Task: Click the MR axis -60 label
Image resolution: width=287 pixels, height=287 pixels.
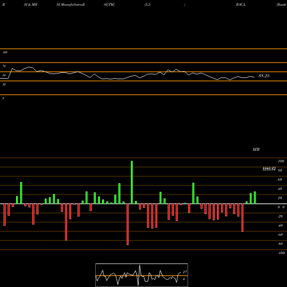Action: coord(280,235)
